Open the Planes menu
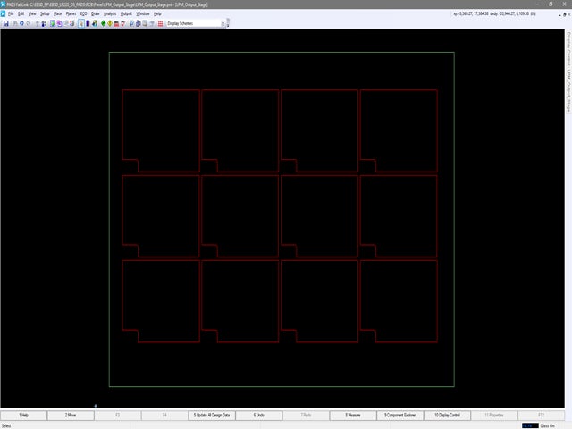Image resolution: width=572 pixels, height=429 pixels. click(x=71, y=14)
